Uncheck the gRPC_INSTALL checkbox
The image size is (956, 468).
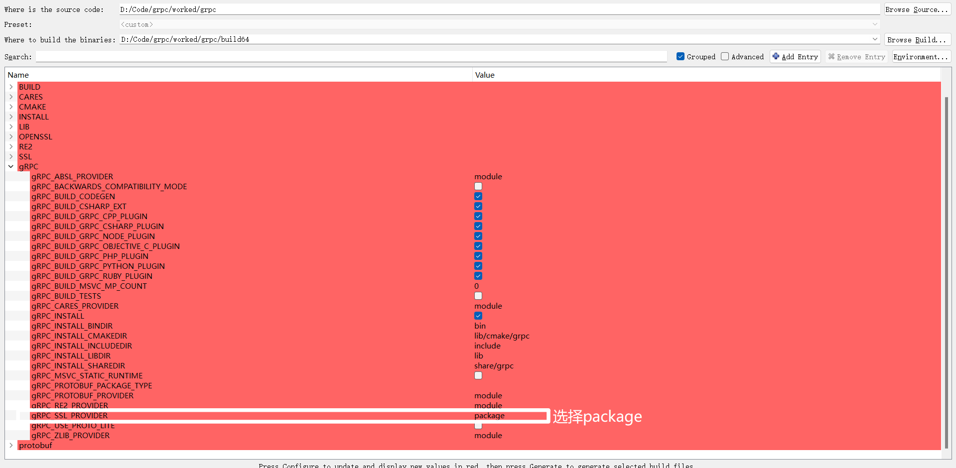(x=478, y=316)
